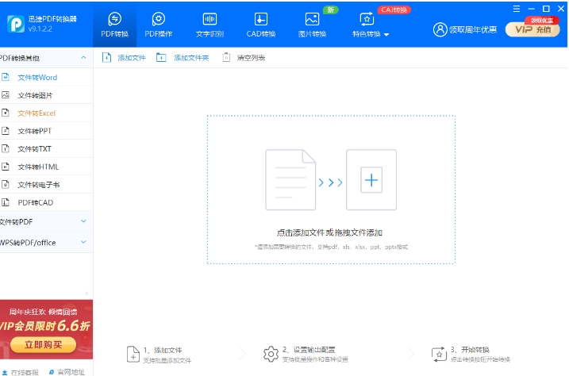Click the PDF转换 tab icon
This screenshot has width=569, height=376.
(x=114, y=19)
